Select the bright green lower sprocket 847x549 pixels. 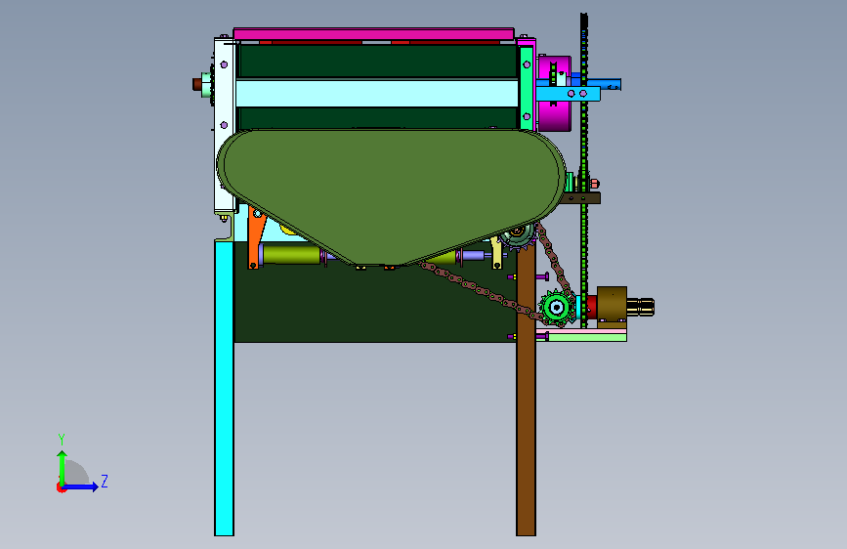[557, 308]
